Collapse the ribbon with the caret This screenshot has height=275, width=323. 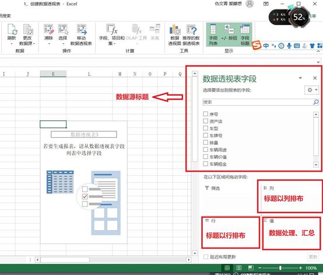pyautogui.click(x=318, y=51)
